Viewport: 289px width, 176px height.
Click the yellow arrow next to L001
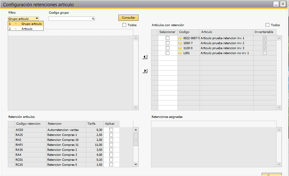[180, 53]
